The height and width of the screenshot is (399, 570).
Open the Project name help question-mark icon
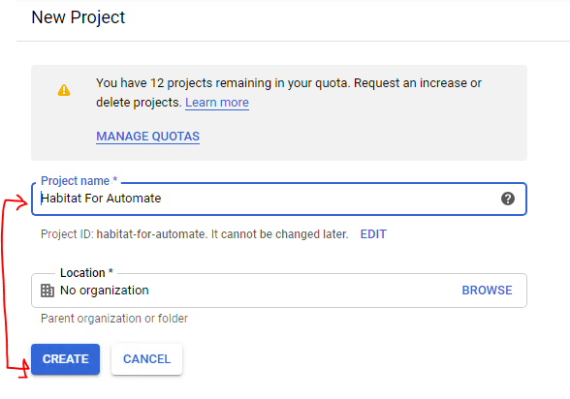[x=508, y=199]
